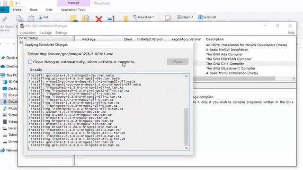The image size is (303, 170).
Task: Open Installation menu in MinGW manager
Action: click(x=27, y=33)
